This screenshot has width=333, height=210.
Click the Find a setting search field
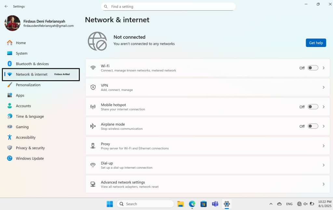[x=168, y=6]
